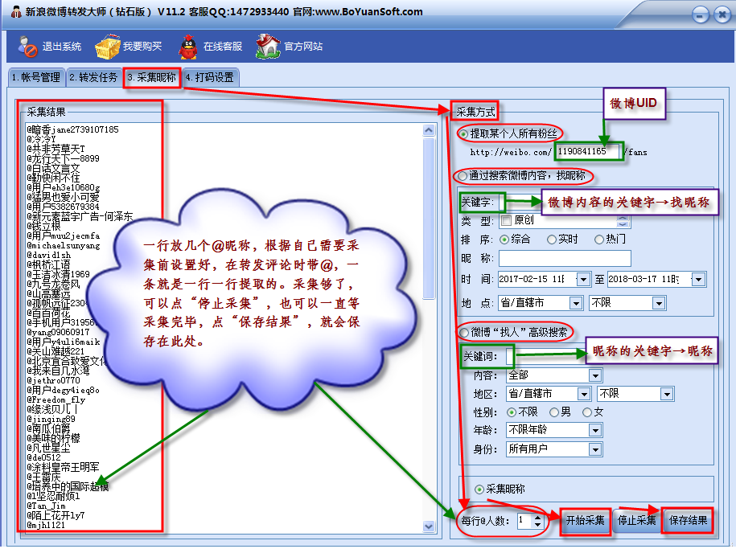Image resolution: width=736 pixels, height=553 pixels.
Task: Open 地区 不限 dropdown
Action: pyautogui.click(x=667, y=394)
